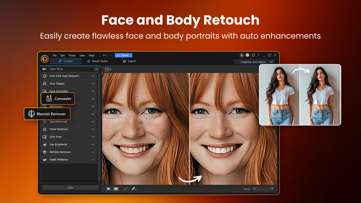This screenshot has height=203, width=361.
Task: Open the folder dropdown above the canvas
Action: tap(108, 69)
